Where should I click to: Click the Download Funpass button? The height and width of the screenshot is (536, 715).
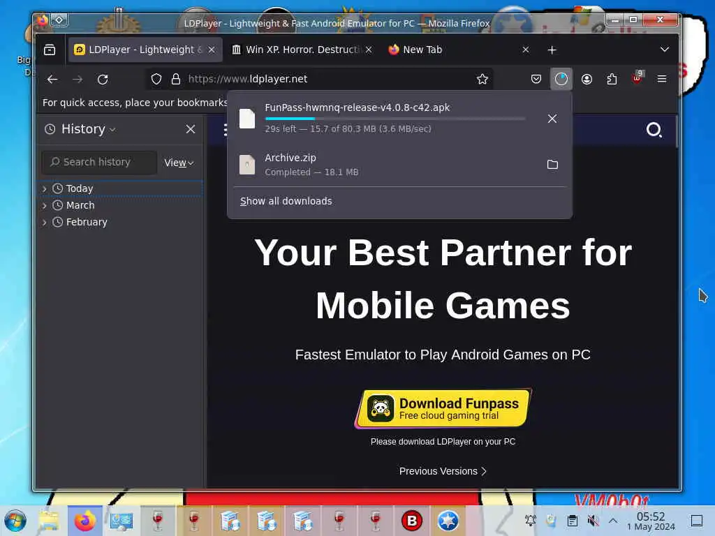443,408
